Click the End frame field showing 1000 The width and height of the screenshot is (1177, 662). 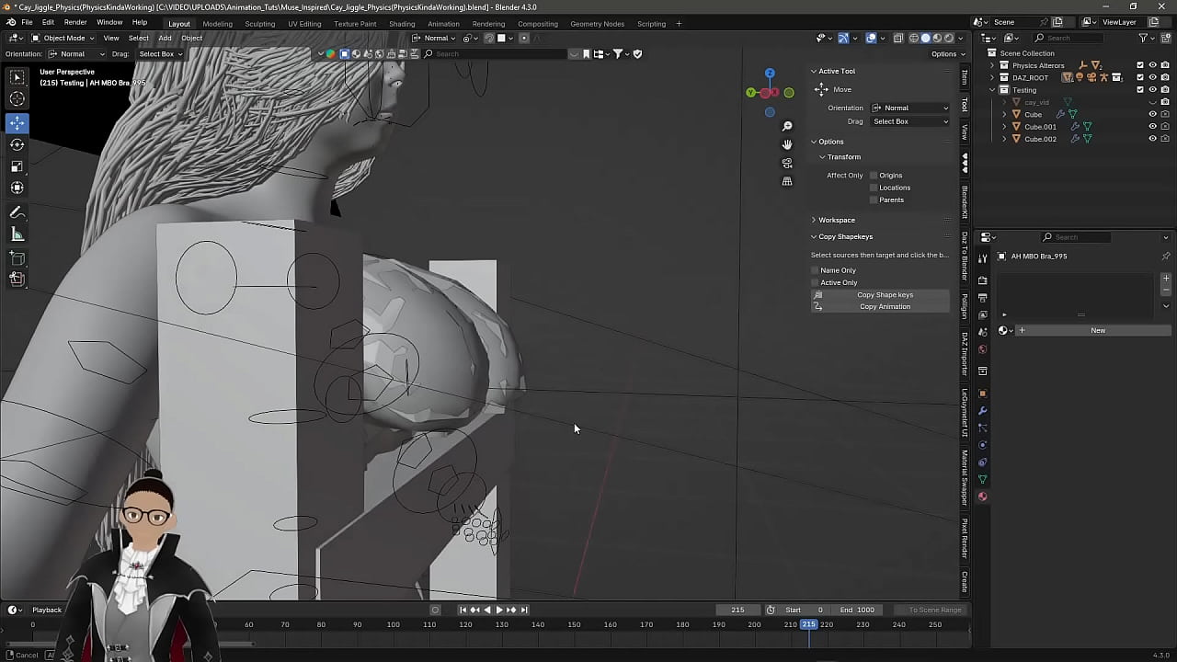[856, 610]
